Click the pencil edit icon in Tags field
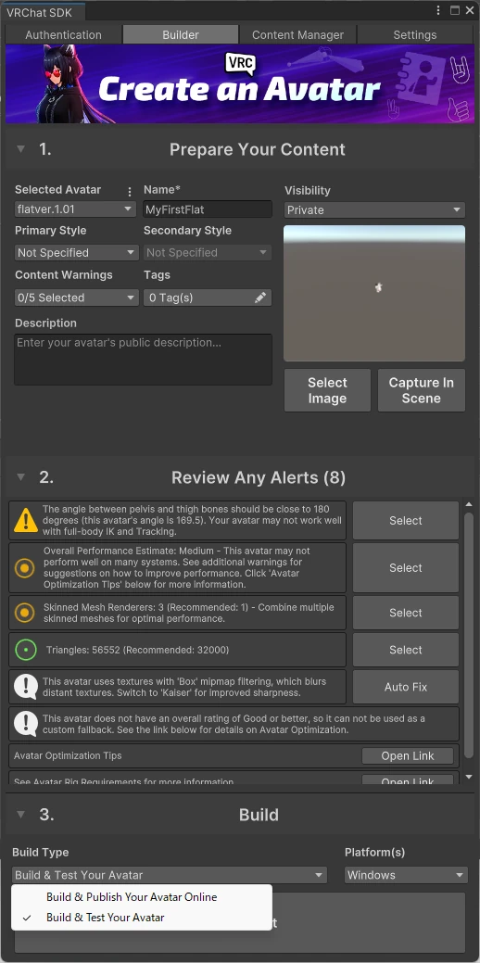480x963 pixels. pos(261,298)
